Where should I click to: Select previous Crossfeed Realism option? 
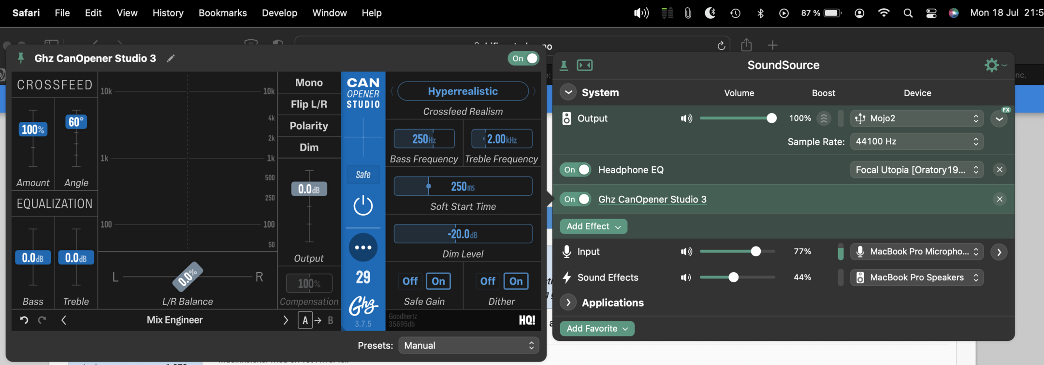pos(392,91)
